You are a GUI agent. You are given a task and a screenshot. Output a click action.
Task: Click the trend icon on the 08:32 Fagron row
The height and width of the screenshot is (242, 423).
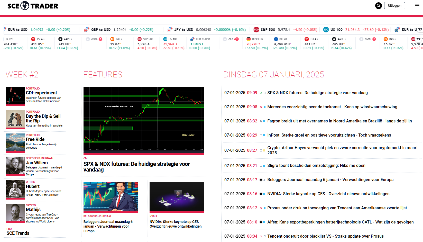[x=261, y=121]
